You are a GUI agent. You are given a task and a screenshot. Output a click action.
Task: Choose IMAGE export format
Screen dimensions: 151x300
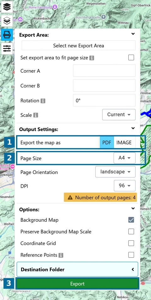pyautogui.click(x=124, y=142)
